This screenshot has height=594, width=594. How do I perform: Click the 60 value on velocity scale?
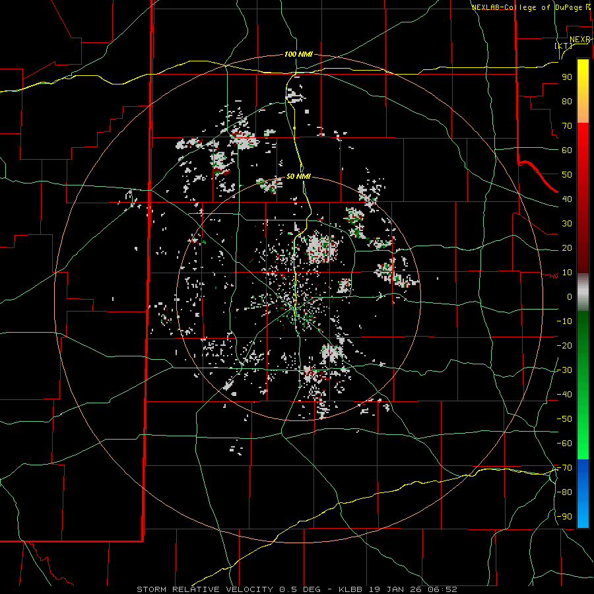click(x=567, y=150)
